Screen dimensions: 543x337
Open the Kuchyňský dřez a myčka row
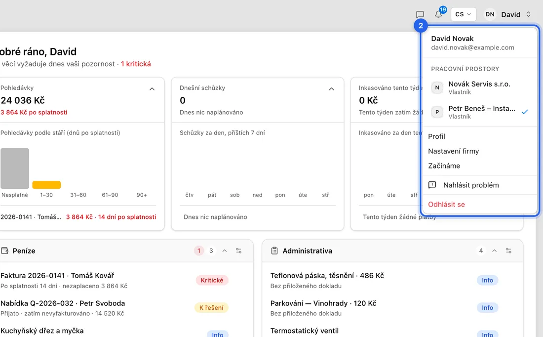(115, 332)
